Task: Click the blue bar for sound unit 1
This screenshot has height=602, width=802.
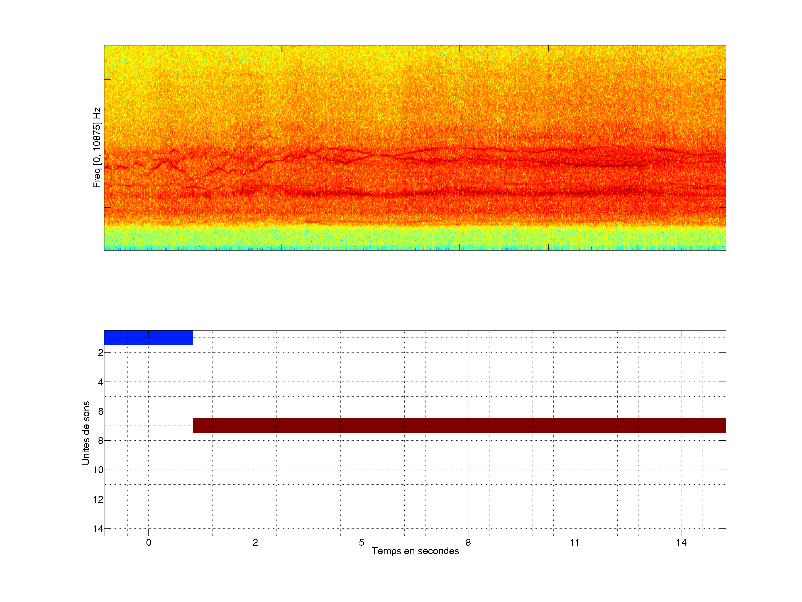Action: (x=148, y=338)
